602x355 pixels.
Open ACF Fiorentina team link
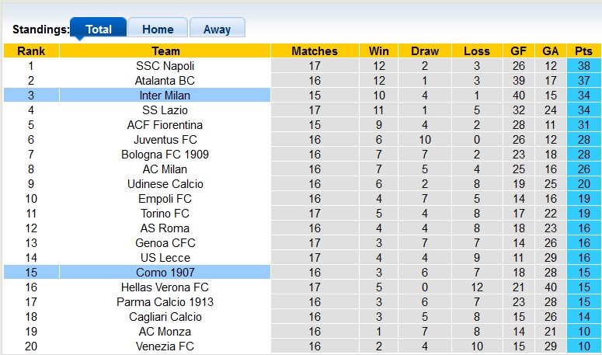click(165, 125)
